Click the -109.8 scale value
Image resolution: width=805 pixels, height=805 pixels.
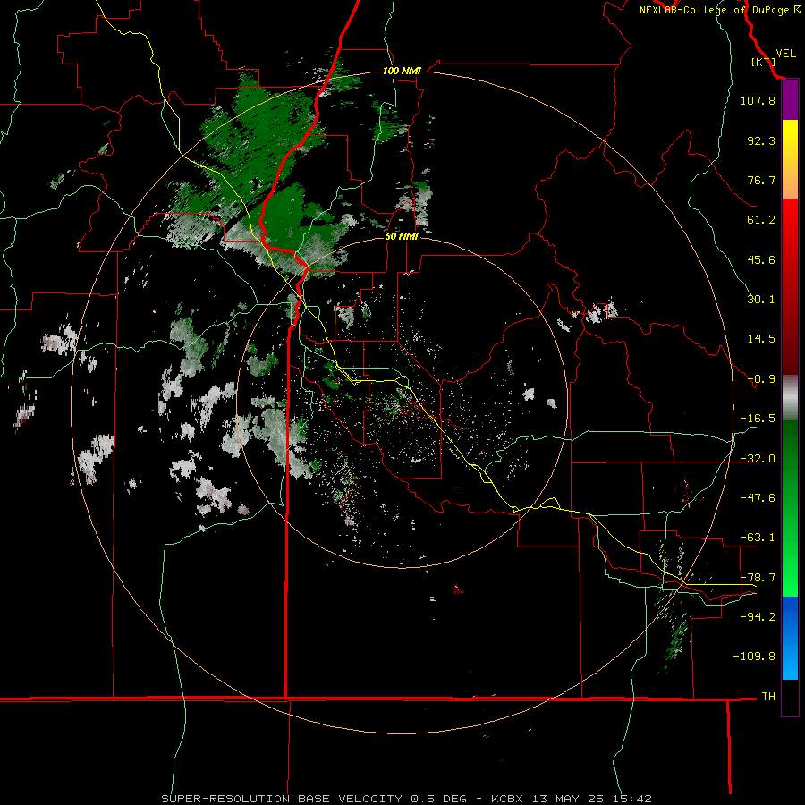coord(754,657)
